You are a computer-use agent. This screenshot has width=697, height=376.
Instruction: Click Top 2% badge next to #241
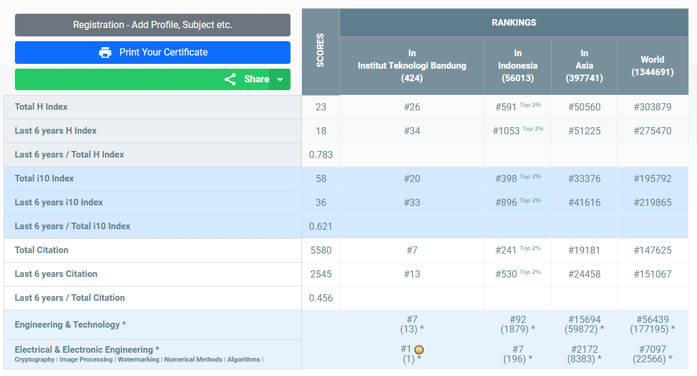[x=530, y=248]
